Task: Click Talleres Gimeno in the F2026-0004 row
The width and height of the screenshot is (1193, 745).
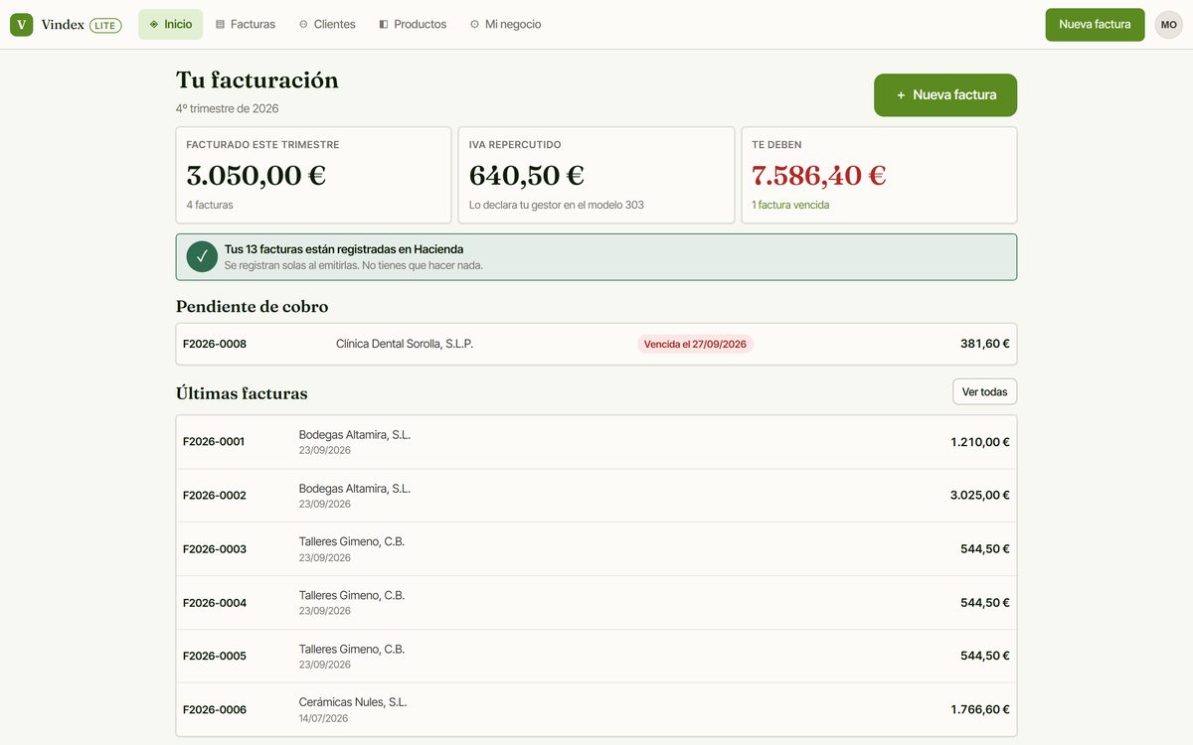Action: pyautogui.click(x=352, y=596)
